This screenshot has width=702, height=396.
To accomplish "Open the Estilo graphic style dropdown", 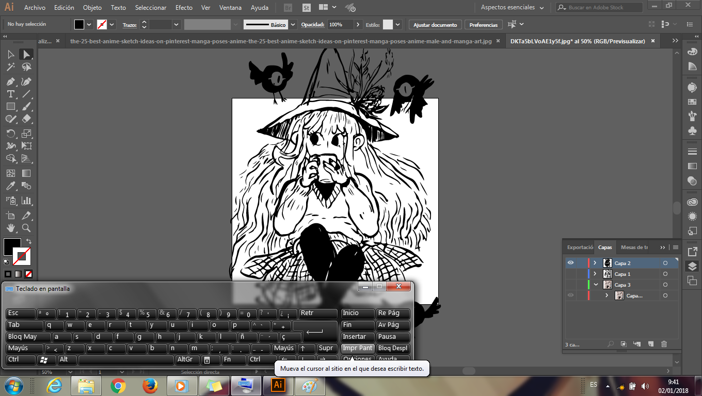I will 398,25.
